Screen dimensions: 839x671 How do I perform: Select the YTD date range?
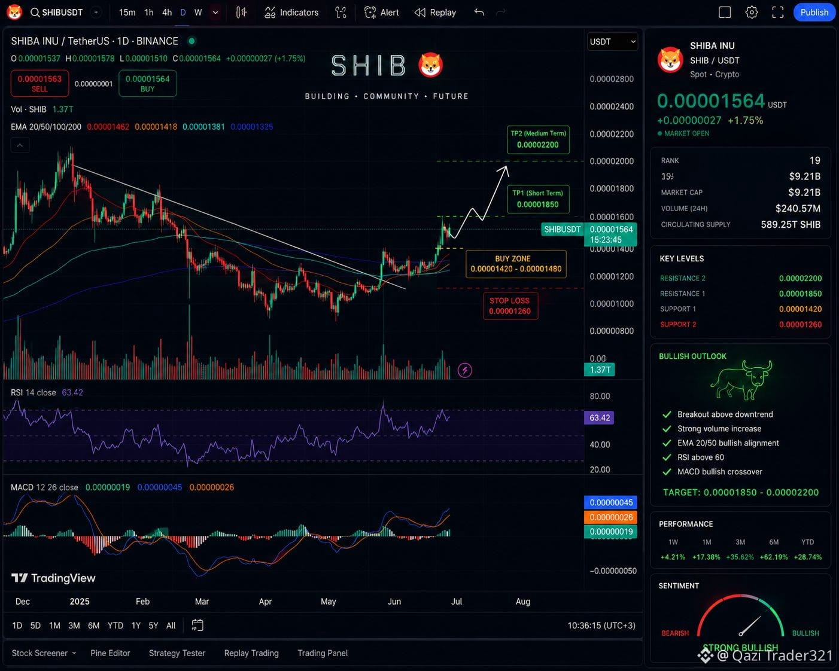pos(115,626)
